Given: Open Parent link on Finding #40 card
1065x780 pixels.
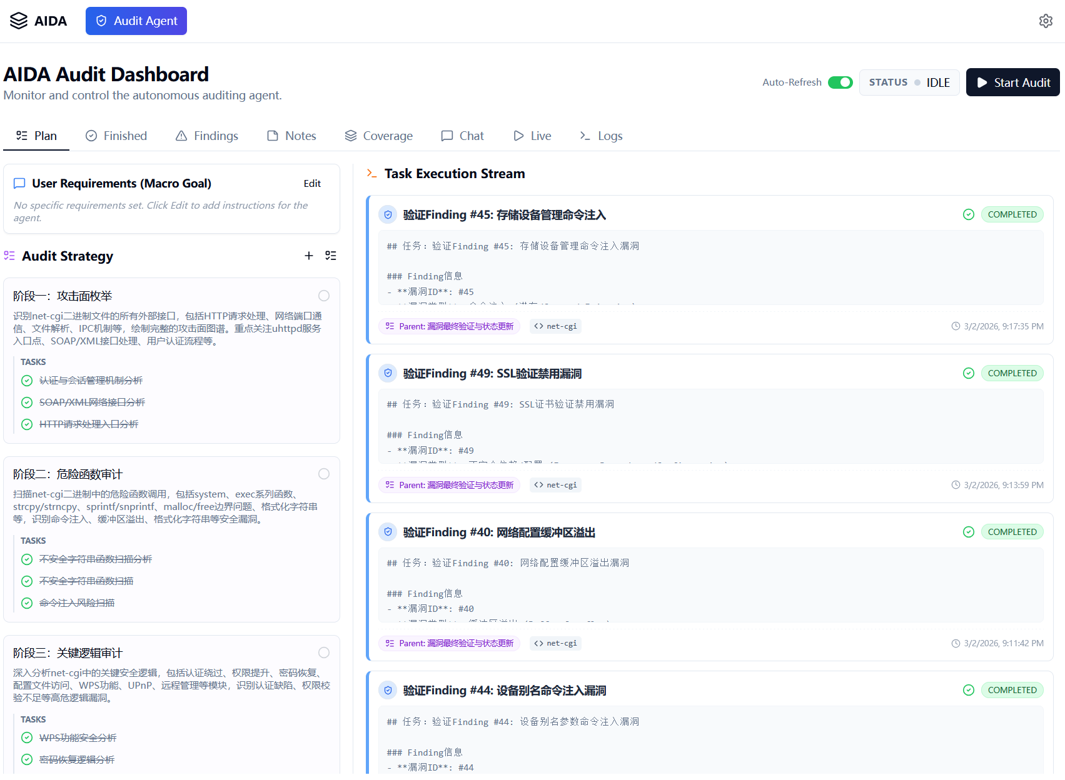Looking at the screenshot, I should pos(449,643).
